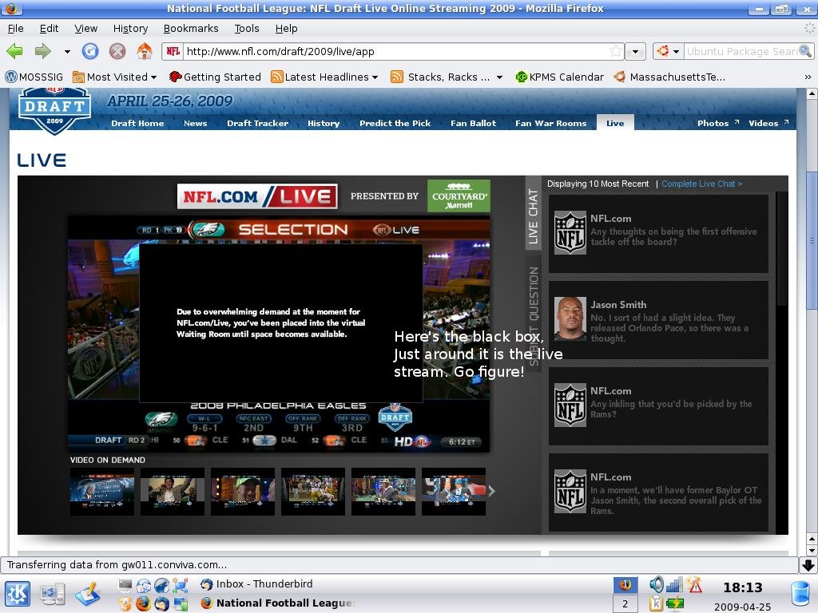
Task: Click the Latest Headlines feed bookmark
Action: click(324, 77)
